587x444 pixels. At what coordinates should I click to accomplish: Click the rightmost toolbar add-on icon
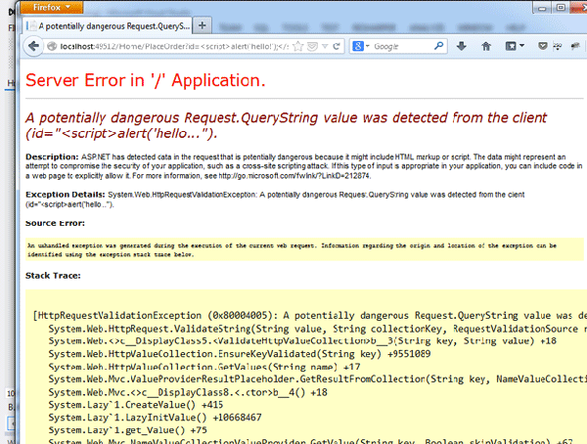point(575,46)
